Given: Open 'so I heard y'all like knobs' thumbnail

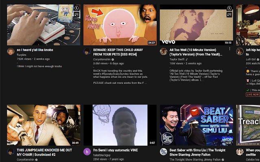Looking at the screenshot, I should (x=43, y=25).
